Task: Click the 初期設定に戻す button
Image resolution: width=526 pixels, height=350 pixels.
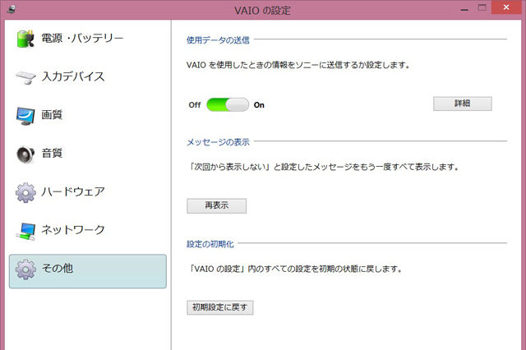Action: (x=220, y=307)
